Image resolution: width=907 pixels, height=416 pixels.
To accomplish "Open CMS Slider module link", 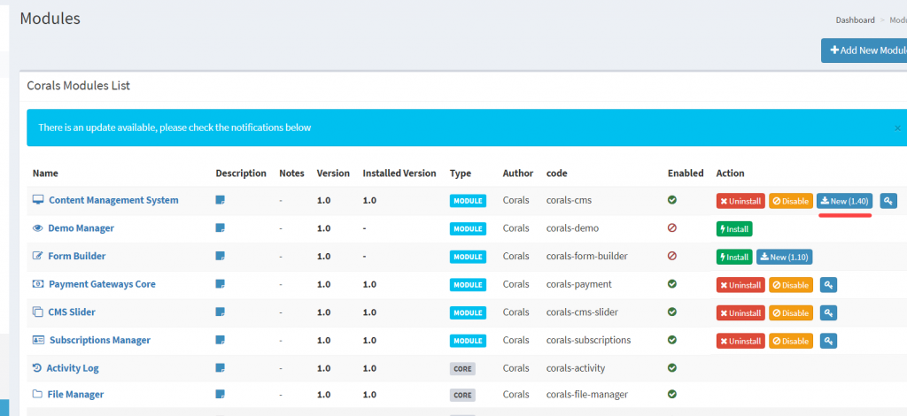I will pyautogui.click(x=72, y=312).
